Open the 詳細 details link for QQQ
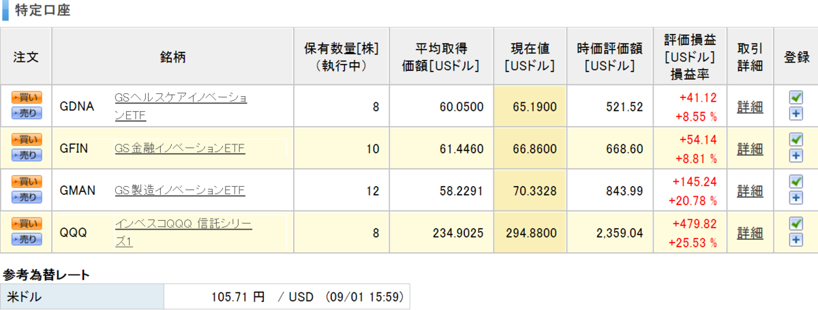The width and height of the screenshot is (818, 310). click(750, 233)
